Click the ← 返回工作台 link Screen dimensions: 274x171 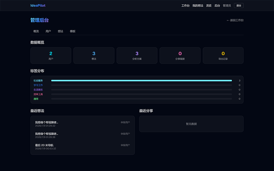pos(235,20)
